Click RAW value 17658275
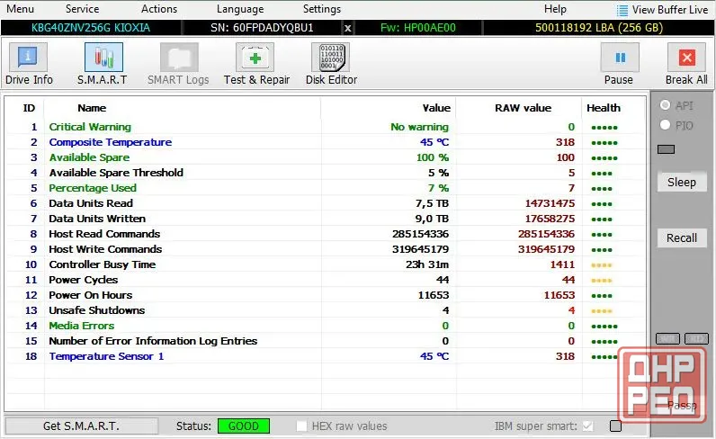Screen dimensions: 716x439 [550, 219]
